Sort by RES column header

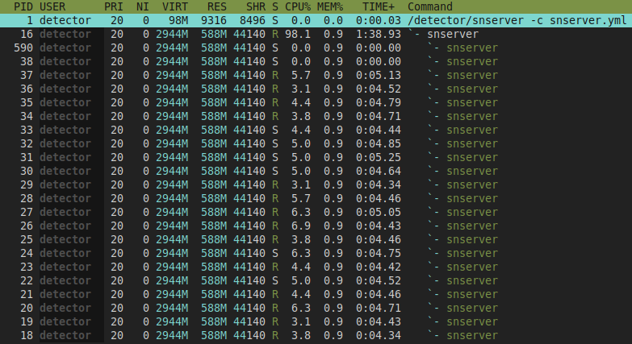[217, 6]
